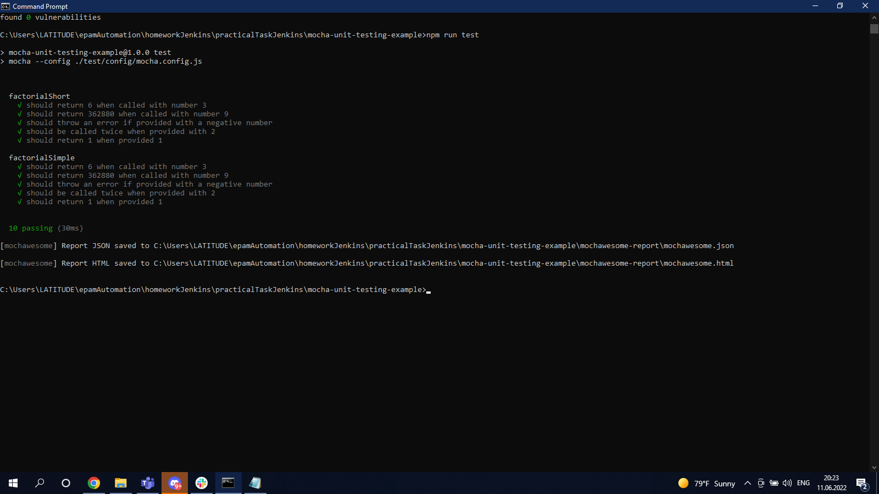Image resolution: width=879 pixels, height=494 pixels.
Task: Open the Notepad app in taskbar
Action: point(255,483)
